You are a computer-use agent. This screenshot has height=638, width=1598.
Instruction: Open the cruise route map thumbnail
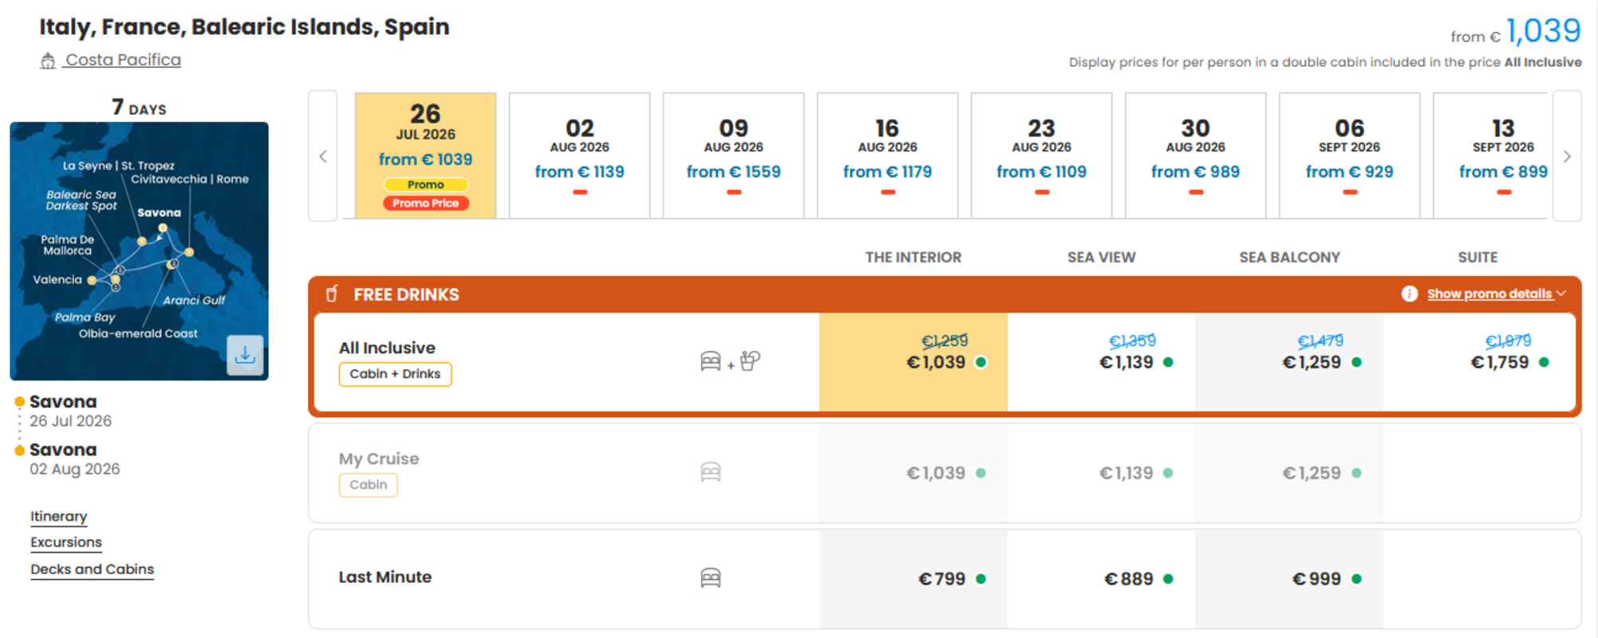139,250
